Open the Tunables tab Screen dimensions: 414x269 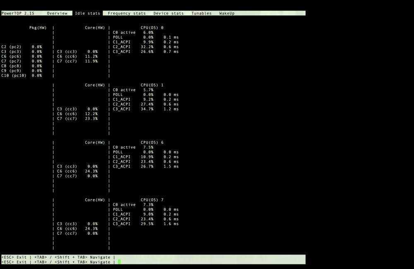click(202, 13)
